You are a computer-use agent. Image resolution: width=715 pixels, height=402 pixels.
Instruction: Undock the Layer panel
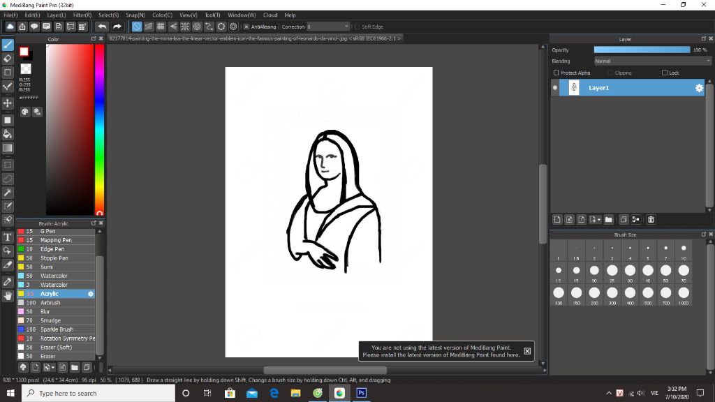tap(704, 39)
